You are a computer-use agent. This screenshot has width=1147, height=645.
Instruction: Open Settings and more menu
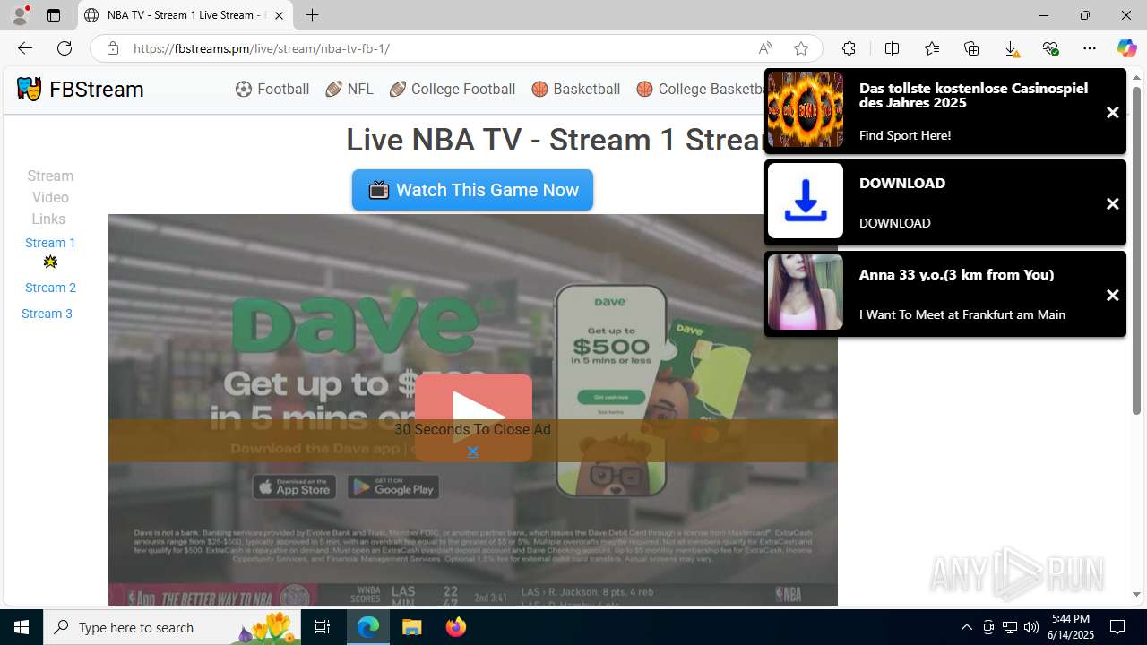(x=1090, y=48)
